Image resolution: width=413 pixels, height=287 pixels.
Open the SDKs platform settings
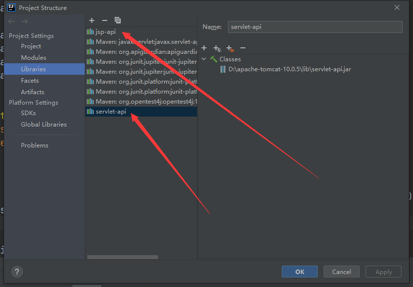pyautogui.click(x=28, y=113)
